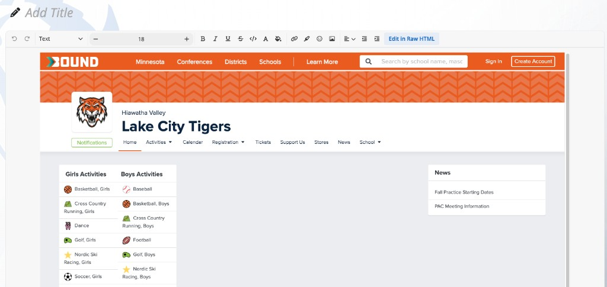This screenshot has height=287, width=607.
Task: Select the Tickets tab
Action: 263,142
